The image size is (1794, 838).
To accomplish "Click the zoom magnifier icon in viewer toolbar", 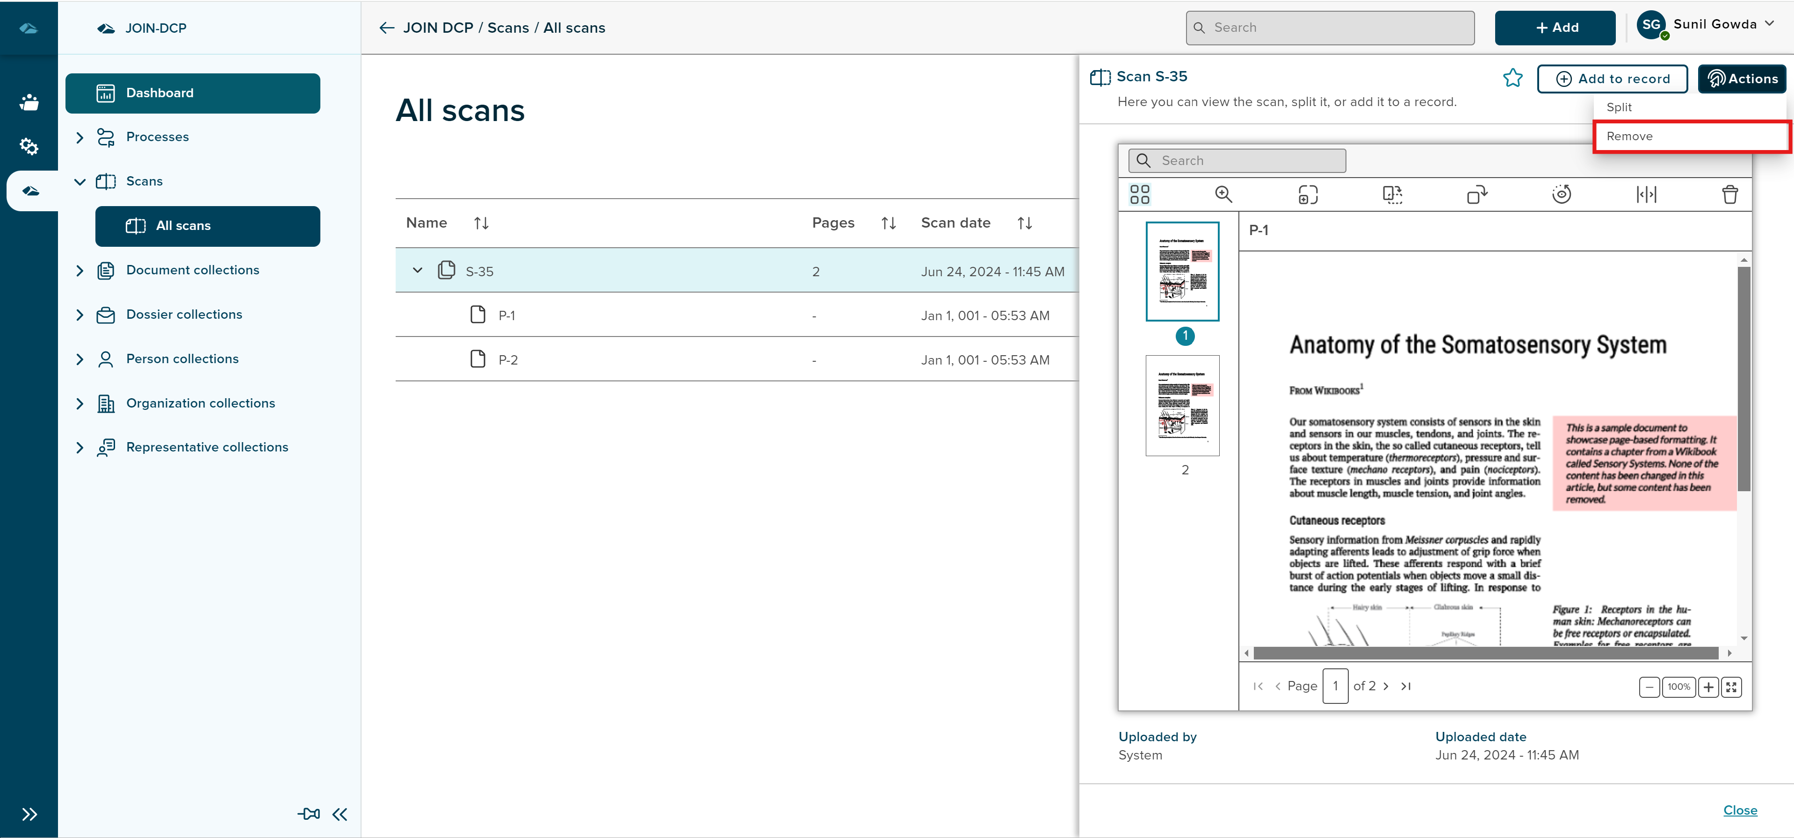I will (x=1223, y=194).
